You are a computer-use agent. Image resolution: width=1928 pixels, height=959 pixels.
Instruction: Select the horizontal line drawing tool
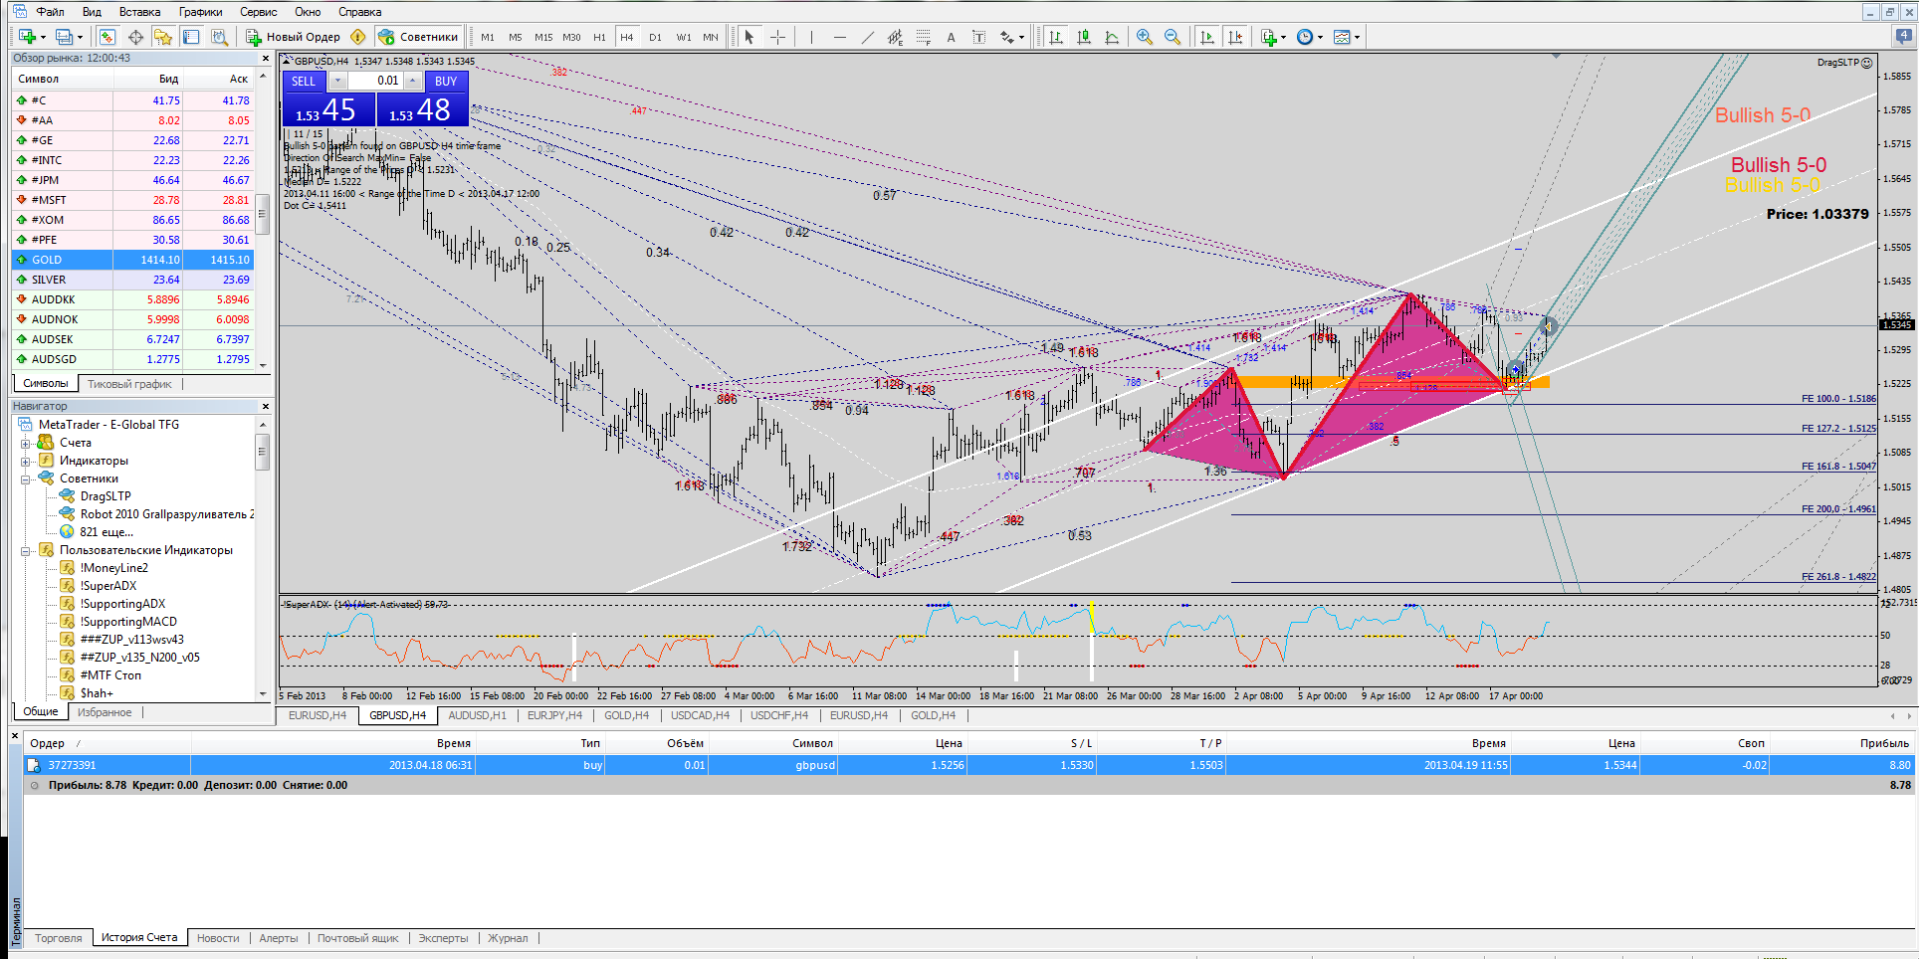[839, 37]
